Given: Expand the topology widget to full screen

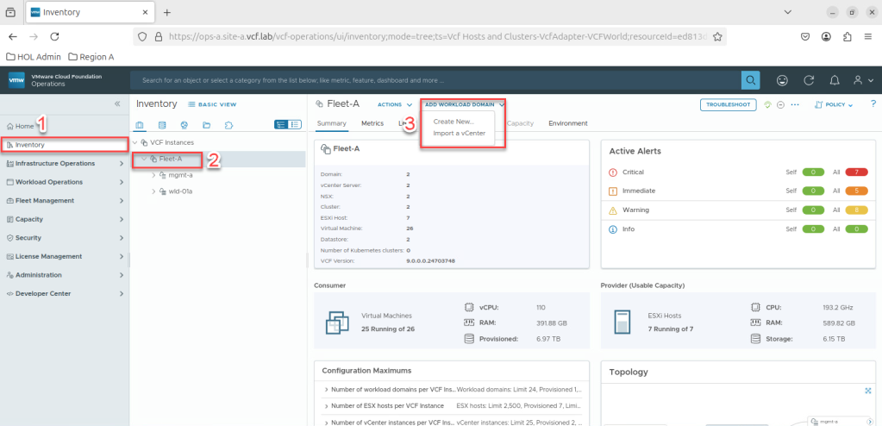Looking at the screenshot, I should [x=868, y=391].
